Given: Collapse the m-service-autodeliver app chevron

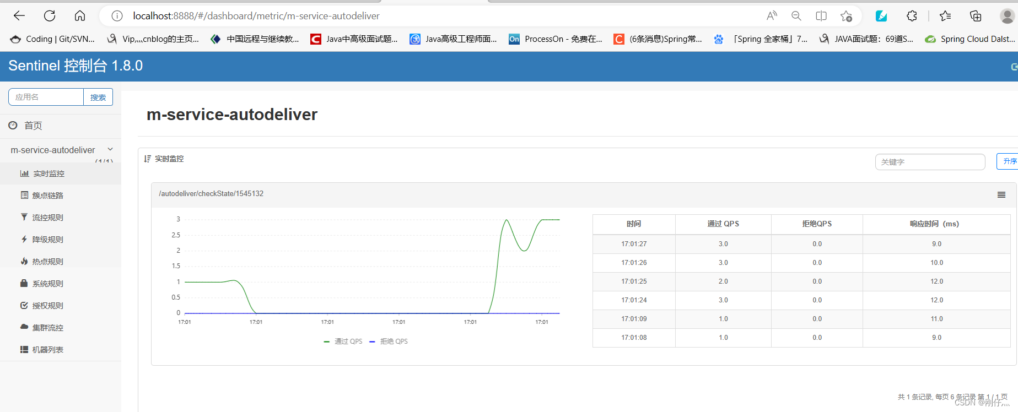Looking at the screenshot, I should (110, 149).
